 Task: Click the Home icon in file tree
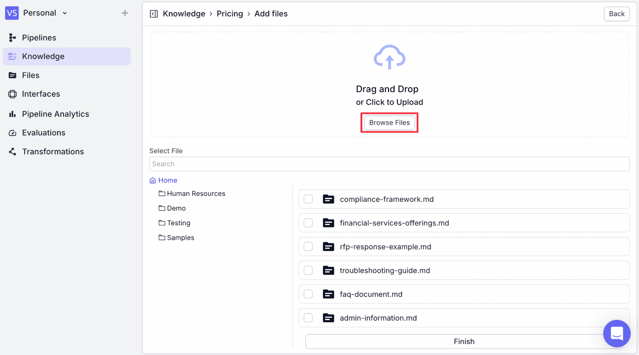pos(153,180)
